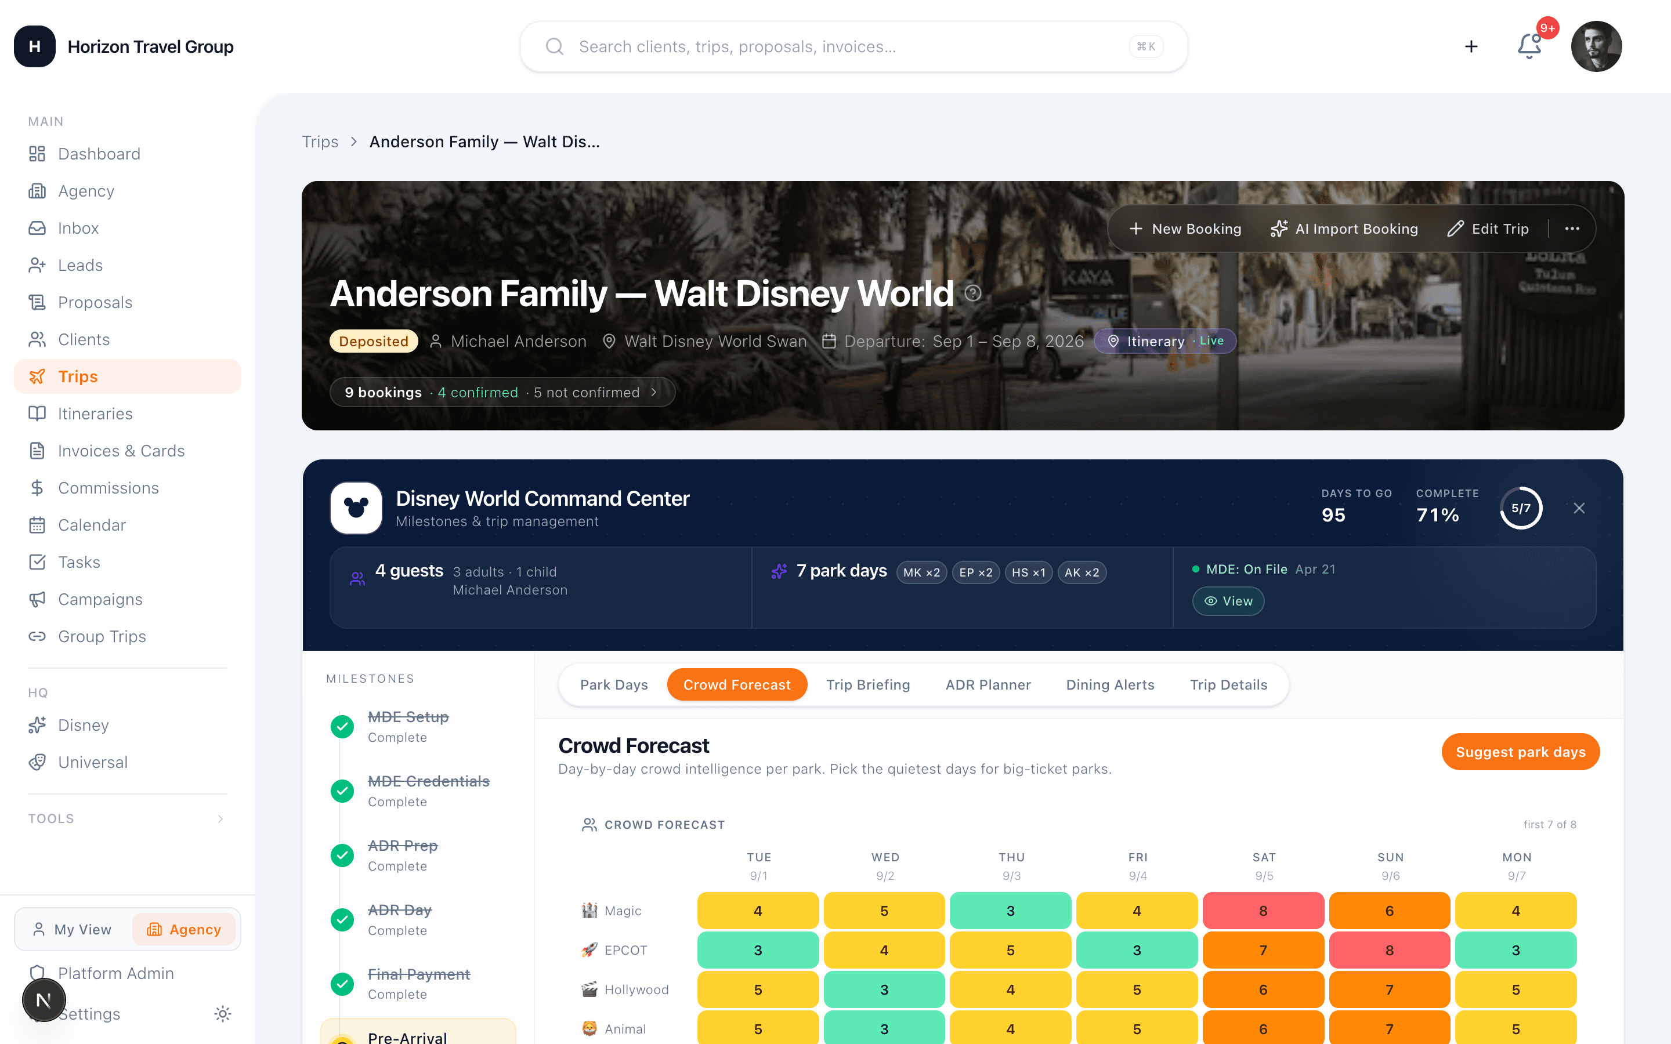Go to the Inbox

(127, 228)
